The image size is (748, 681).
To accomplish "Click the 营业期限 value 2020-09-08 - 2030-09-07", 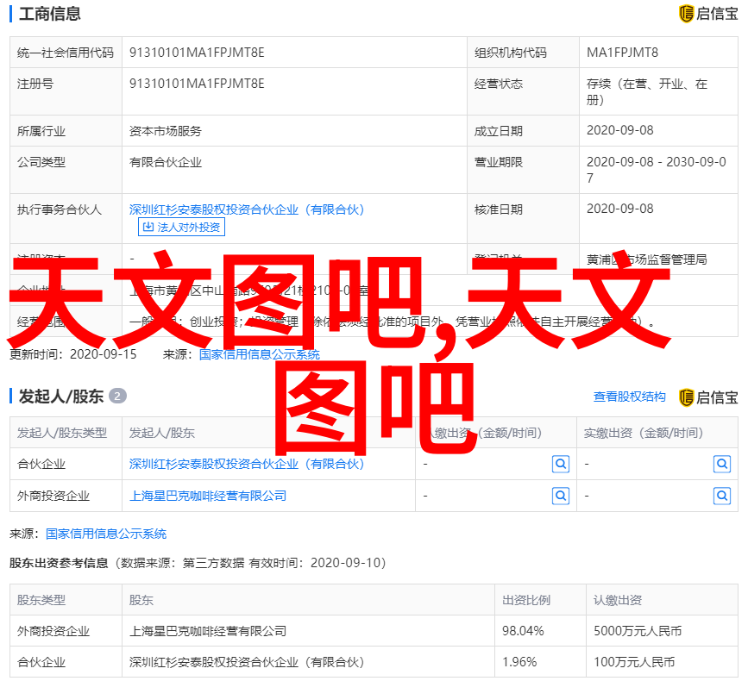I will (x=656, y=170).
